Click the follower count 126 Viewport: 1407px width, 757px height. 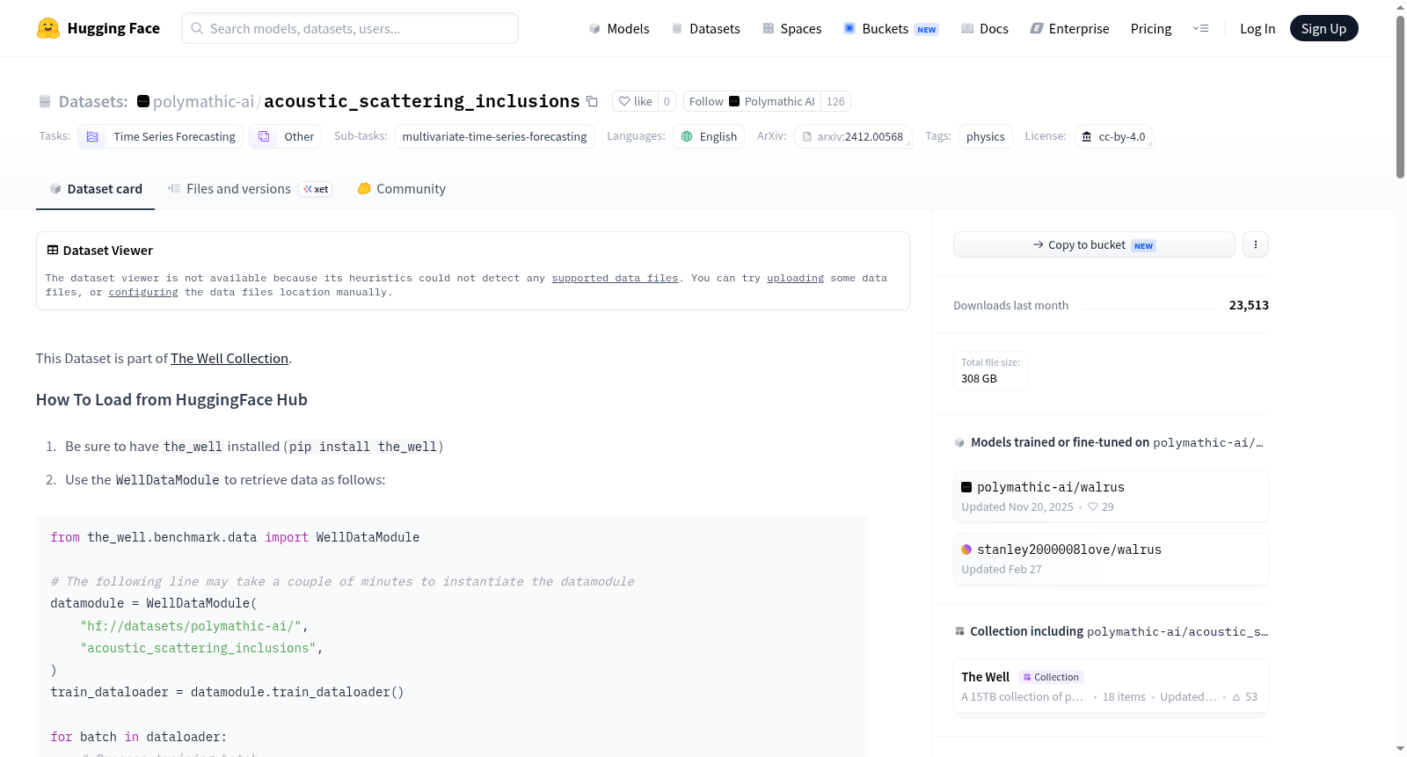point(835,101)
